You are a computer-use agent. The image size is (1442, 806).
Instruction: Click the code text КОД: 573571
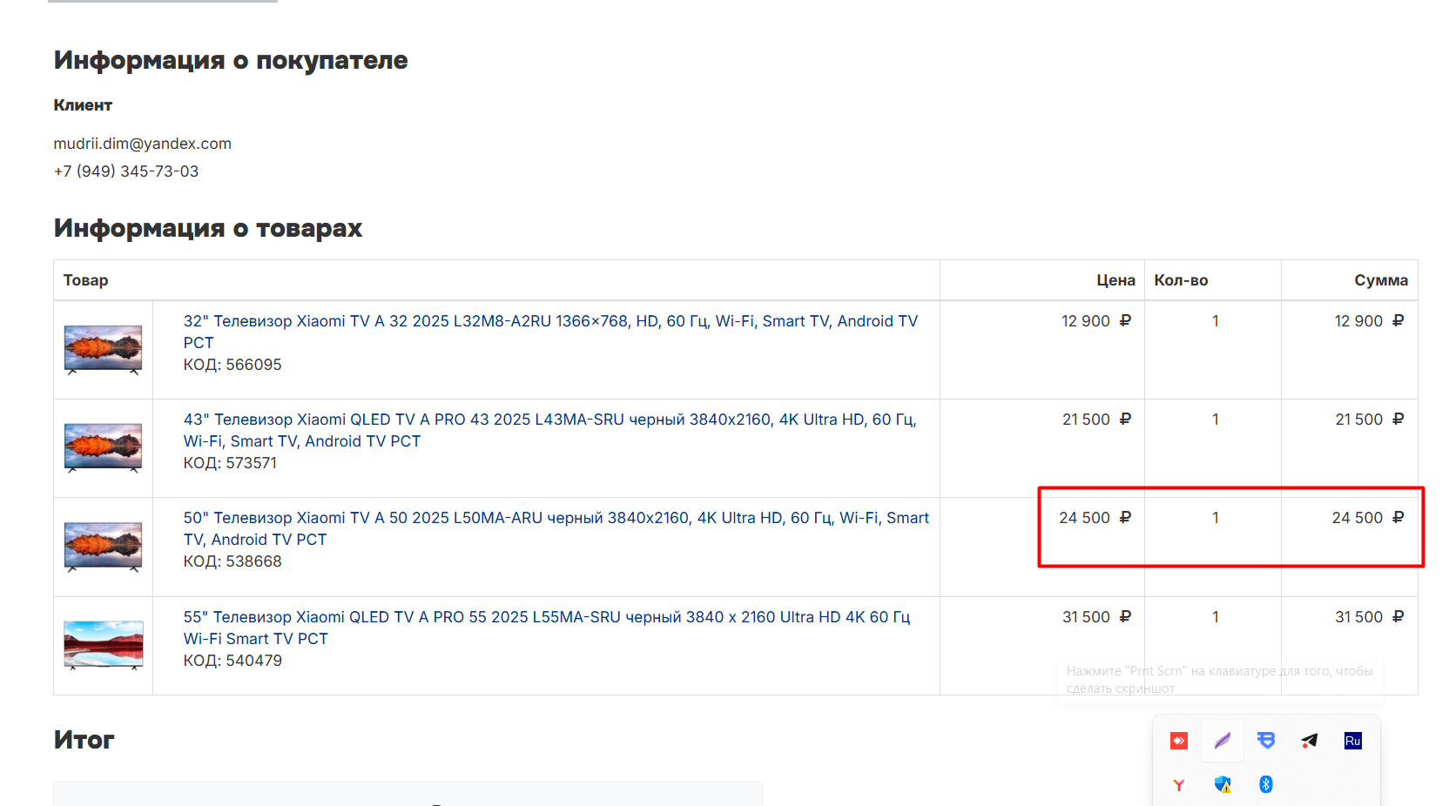(x=230, y=463)
